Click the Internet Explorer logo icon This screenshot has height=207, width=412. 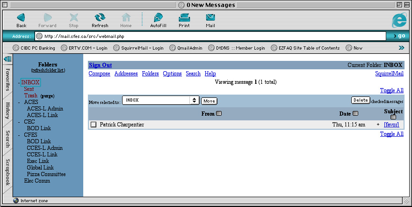pos(400,19)
